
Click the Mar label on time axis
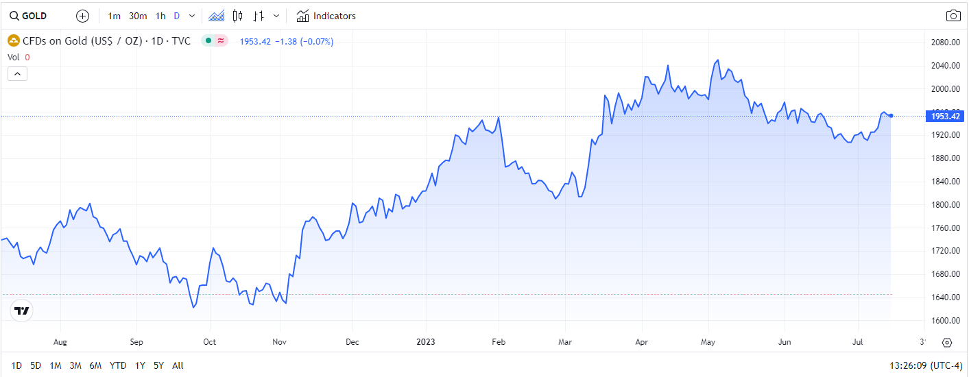click(565, 341)
